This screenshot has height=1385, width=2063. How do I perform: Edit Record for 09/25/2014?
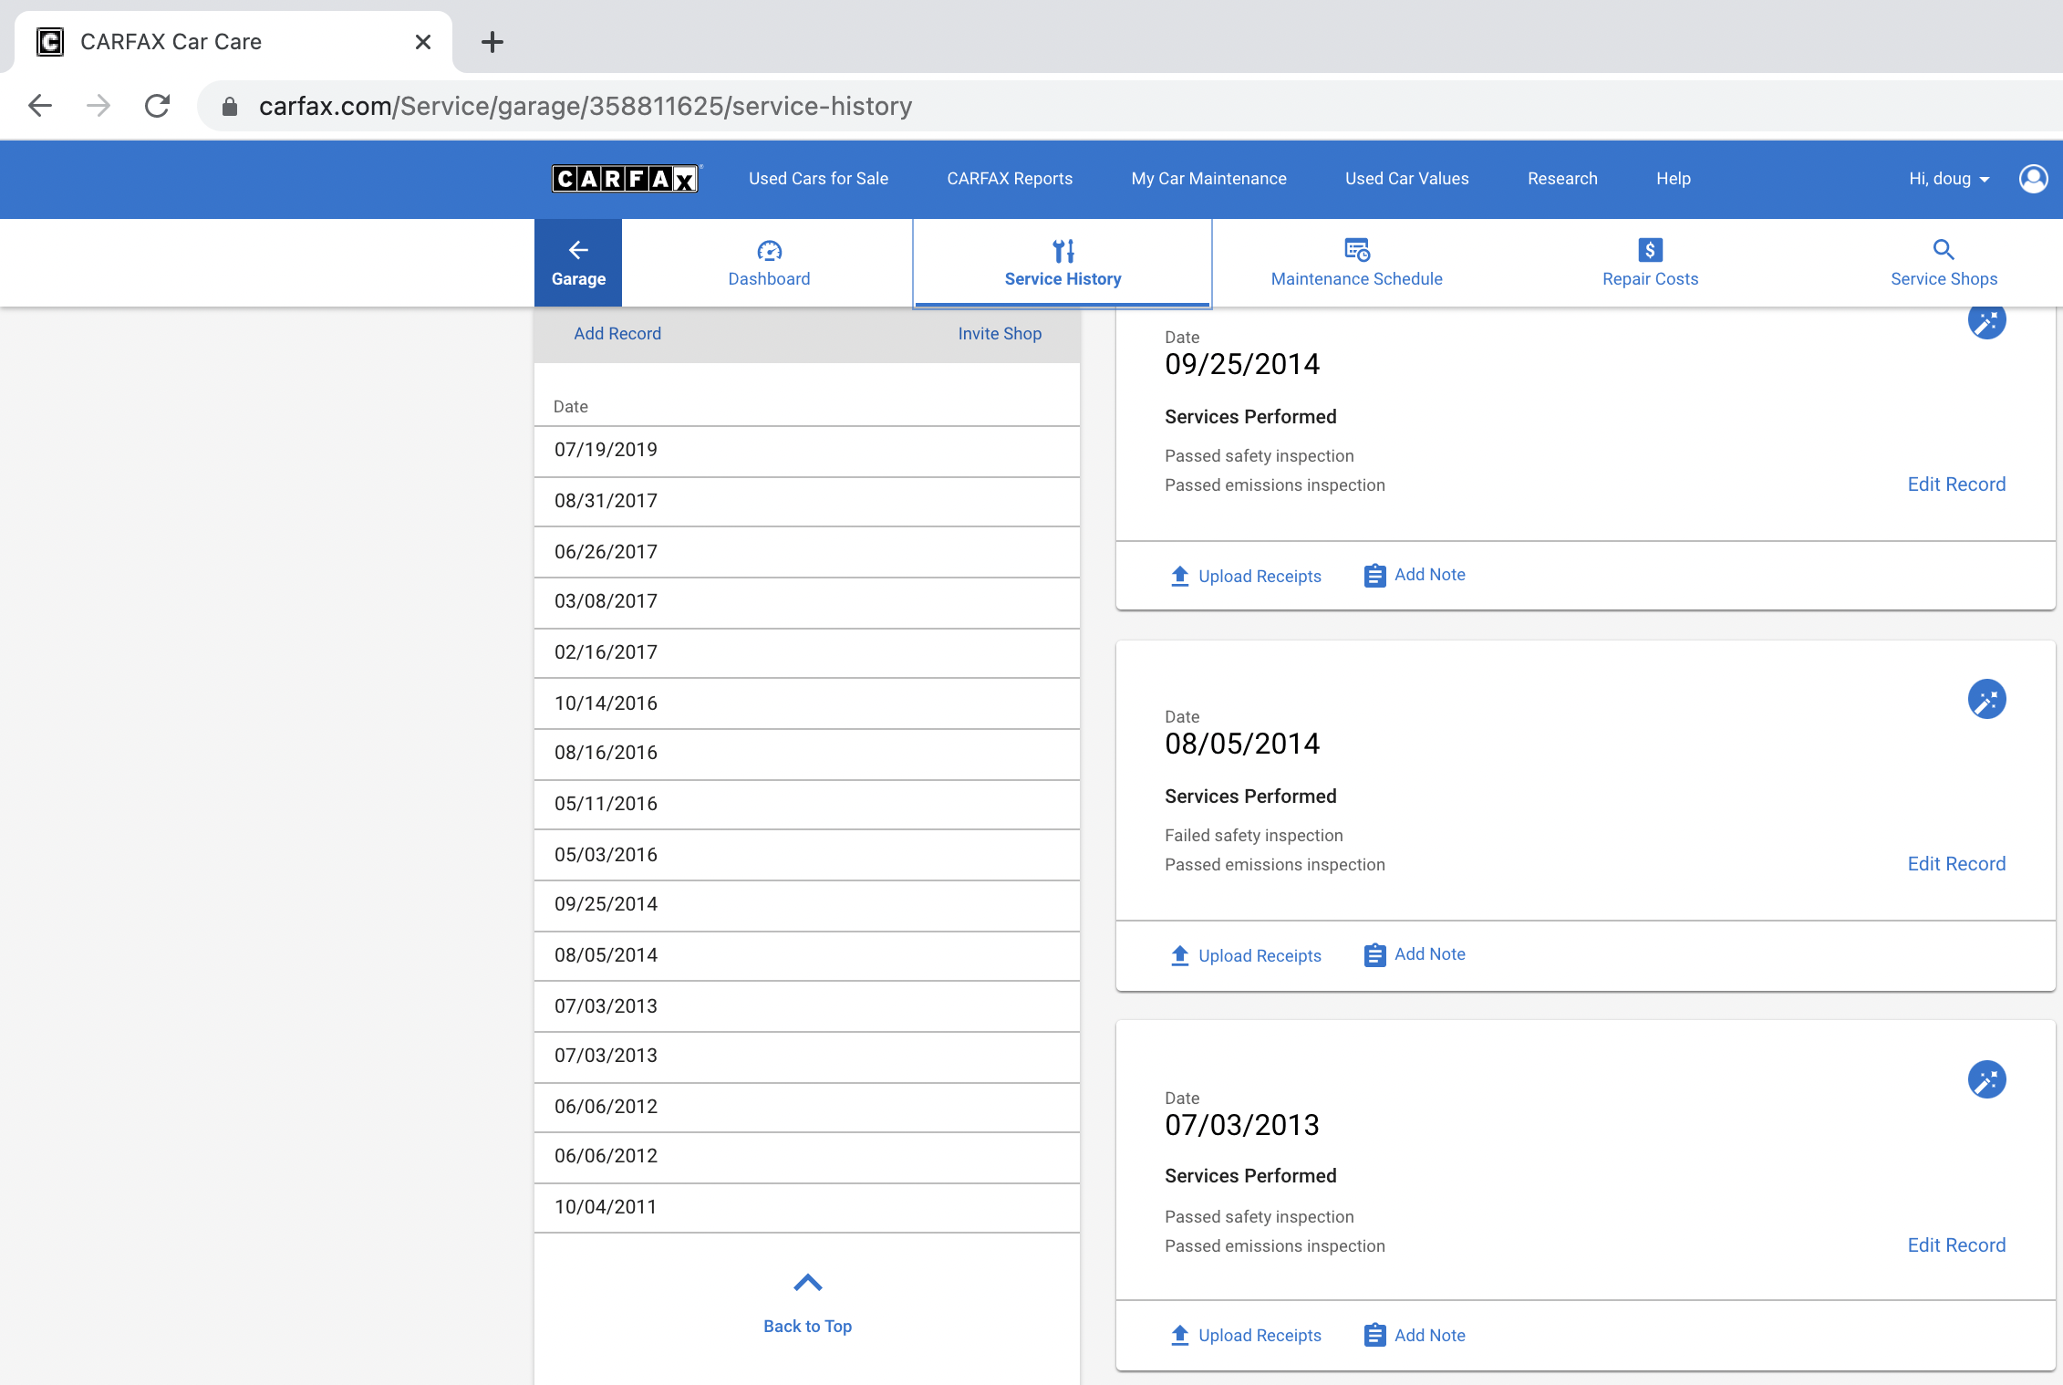(1956, 484)
